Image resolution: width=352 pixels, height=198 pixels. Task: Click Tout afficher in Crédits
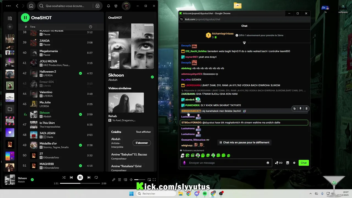(143, 132)
